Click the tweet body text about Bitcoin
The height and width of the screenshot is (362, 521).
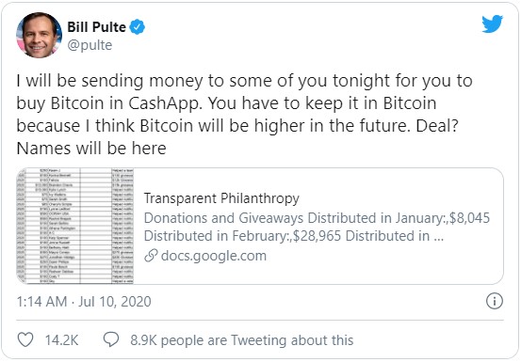click(x=244, y=115)
